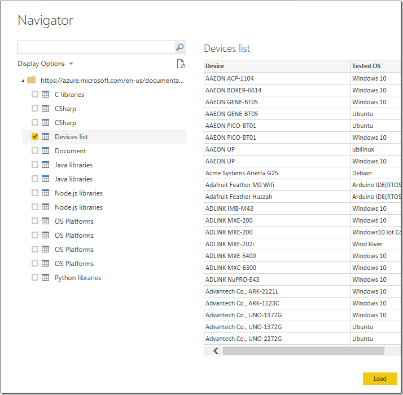
Task: Click the search magnifier icon
Action: coord(180,47)
